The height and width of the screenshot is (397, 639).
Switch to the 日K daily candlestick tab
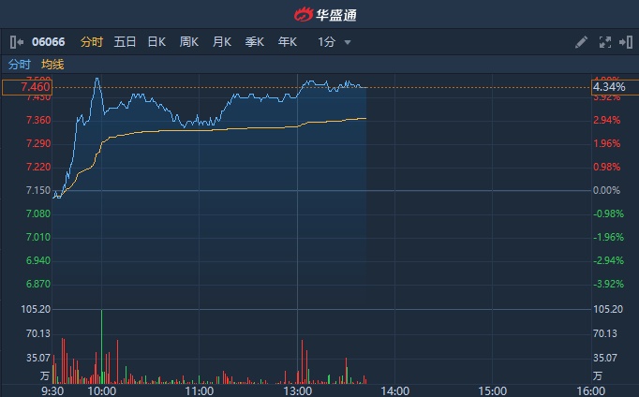coord(156,42)
